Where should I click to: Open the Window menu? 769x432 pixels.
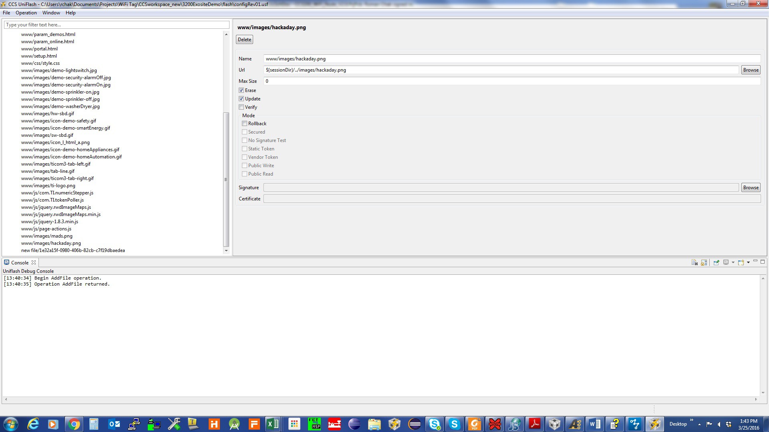click(x=51, y=13)
